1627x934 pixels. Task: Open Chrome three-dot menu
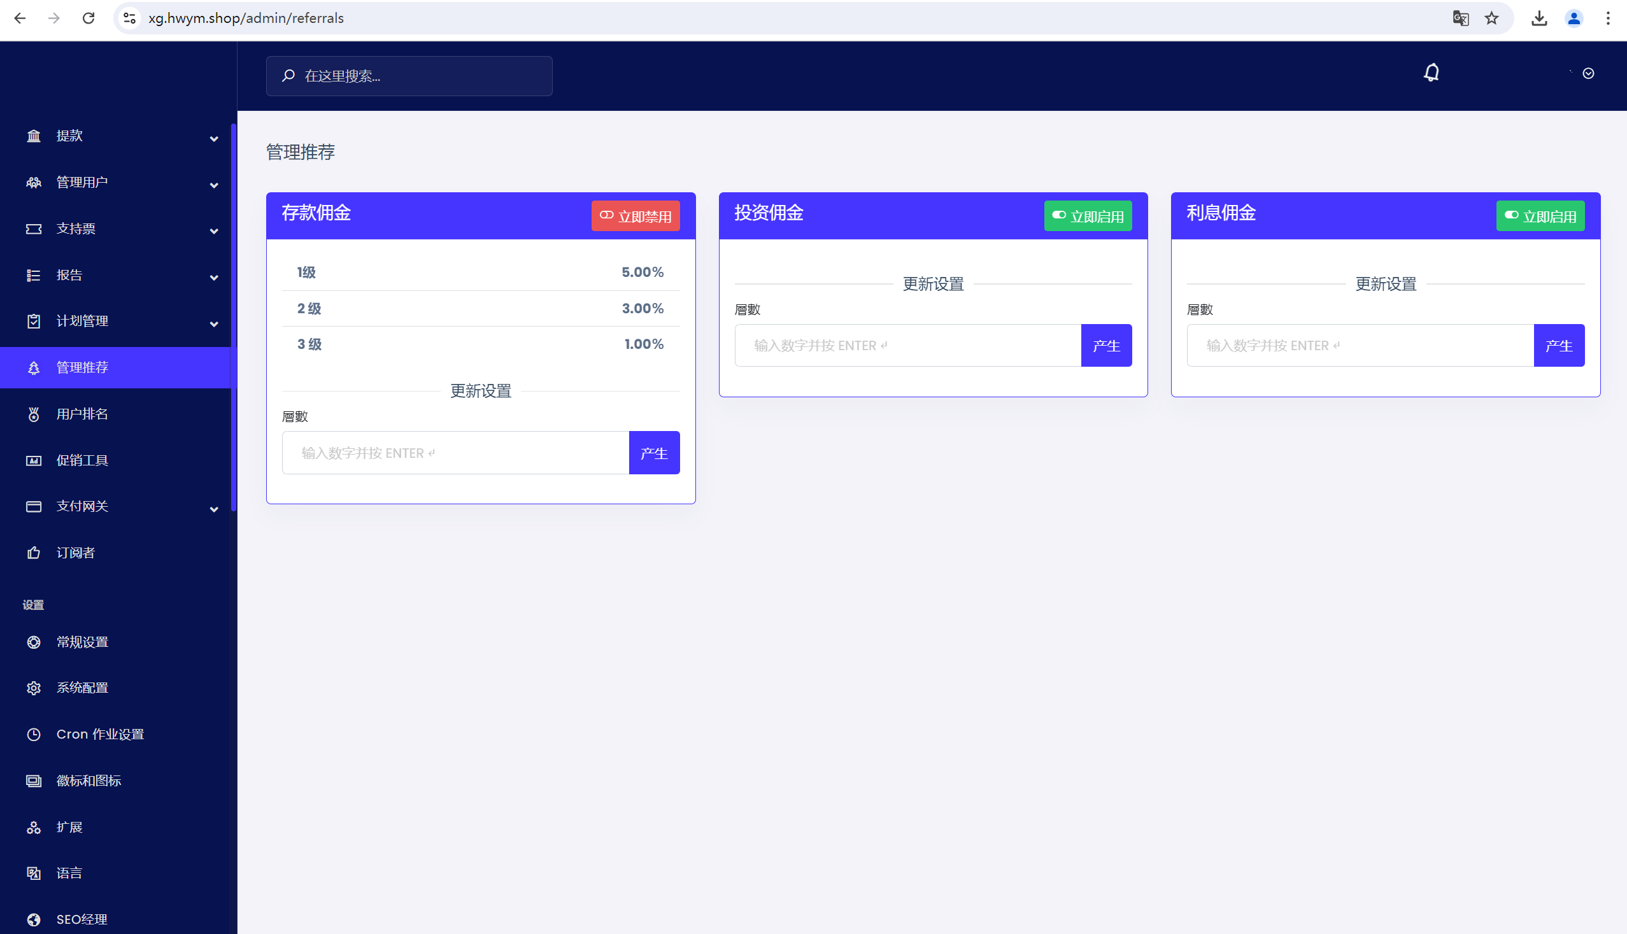click(x=1608, y=18)
